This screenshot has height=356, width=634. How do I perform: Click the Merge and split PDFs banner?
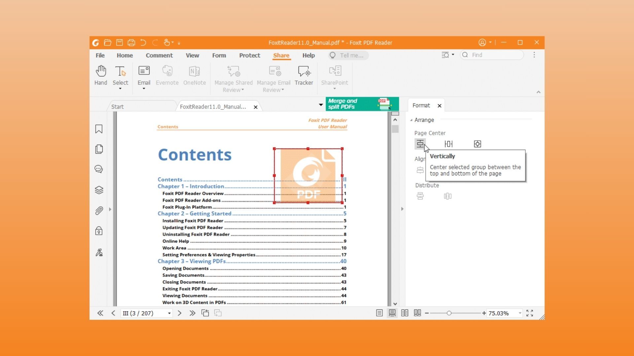pos(362,104)
